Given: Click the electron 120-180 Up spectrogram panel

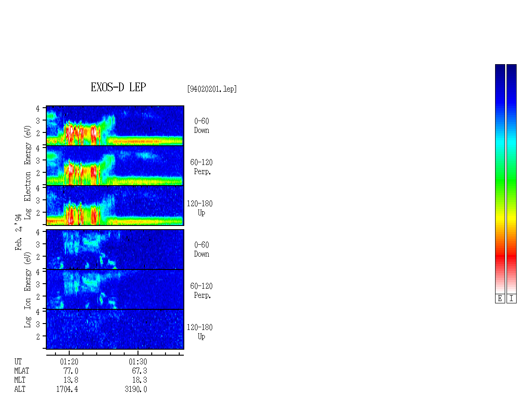Looking at the screenshot, I should pos(115,205).
